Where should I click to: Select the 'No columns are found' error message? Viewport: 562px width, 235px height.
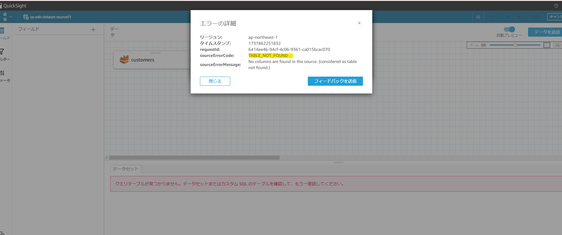coord(303,65)
